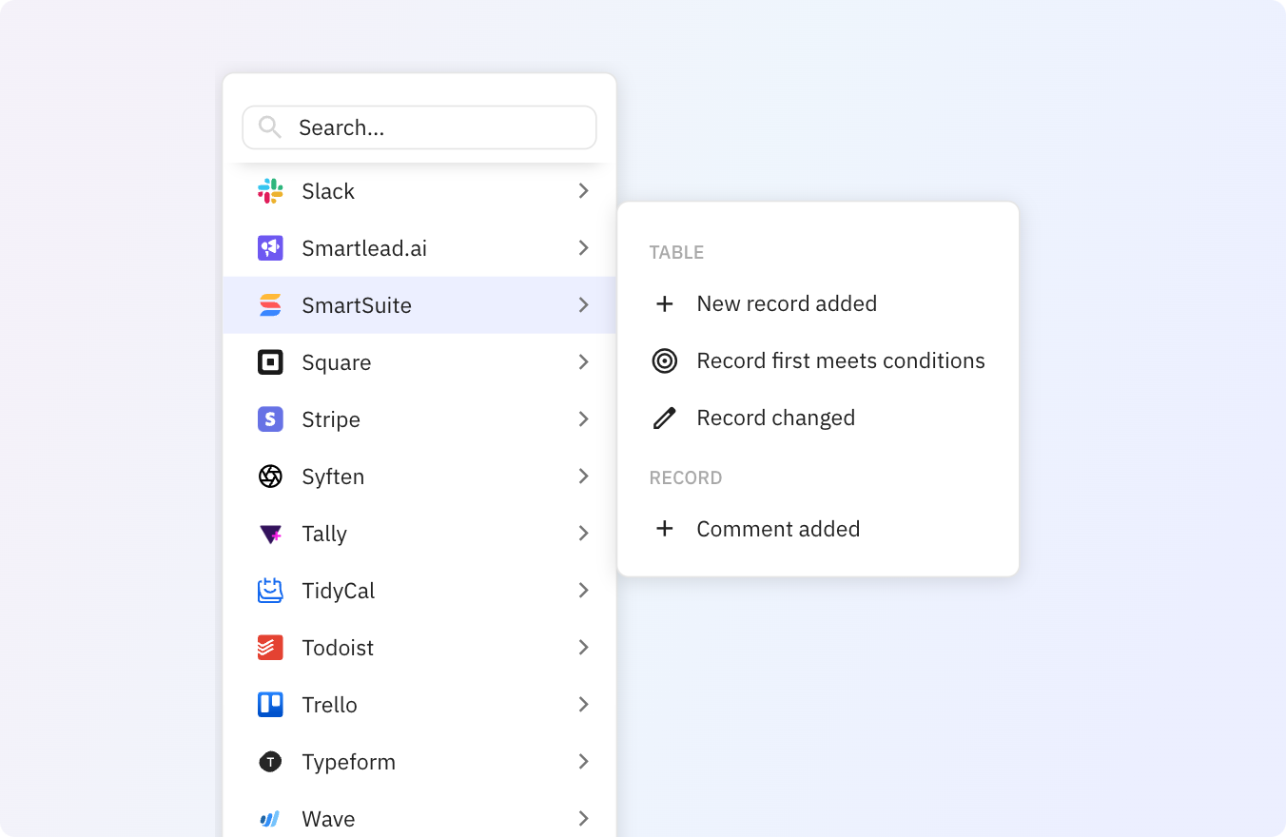Select Smartlead.ai in the app list
The width and height of the screenshot is (1286, 837).
point(419,248)
